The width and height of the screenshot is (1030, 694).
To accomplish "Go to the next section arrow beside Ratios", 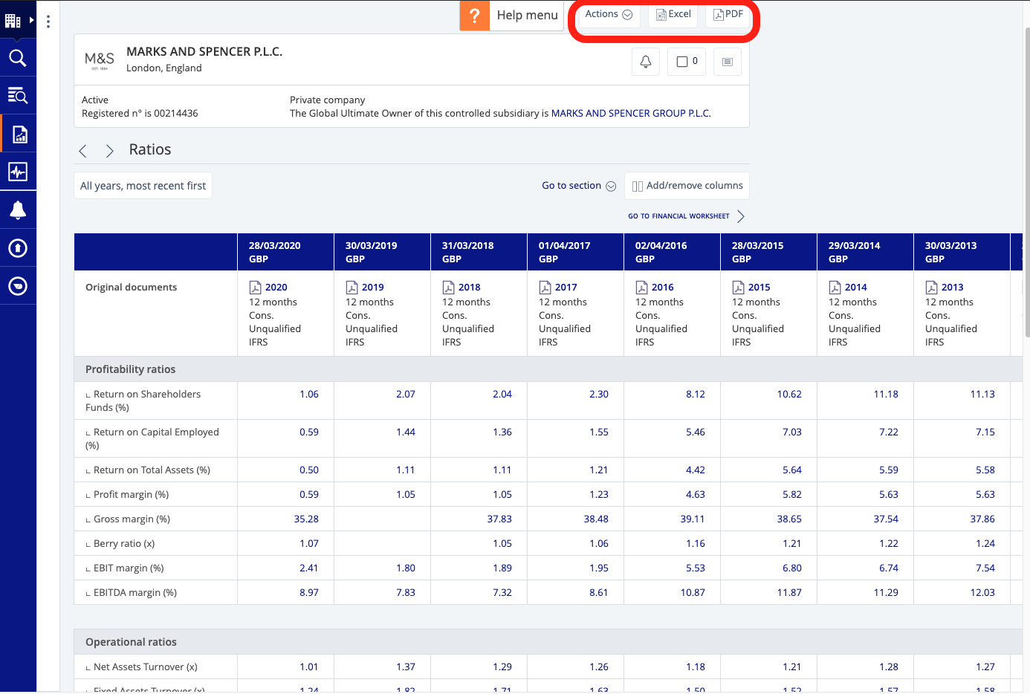I will click(x=109, y=151).
